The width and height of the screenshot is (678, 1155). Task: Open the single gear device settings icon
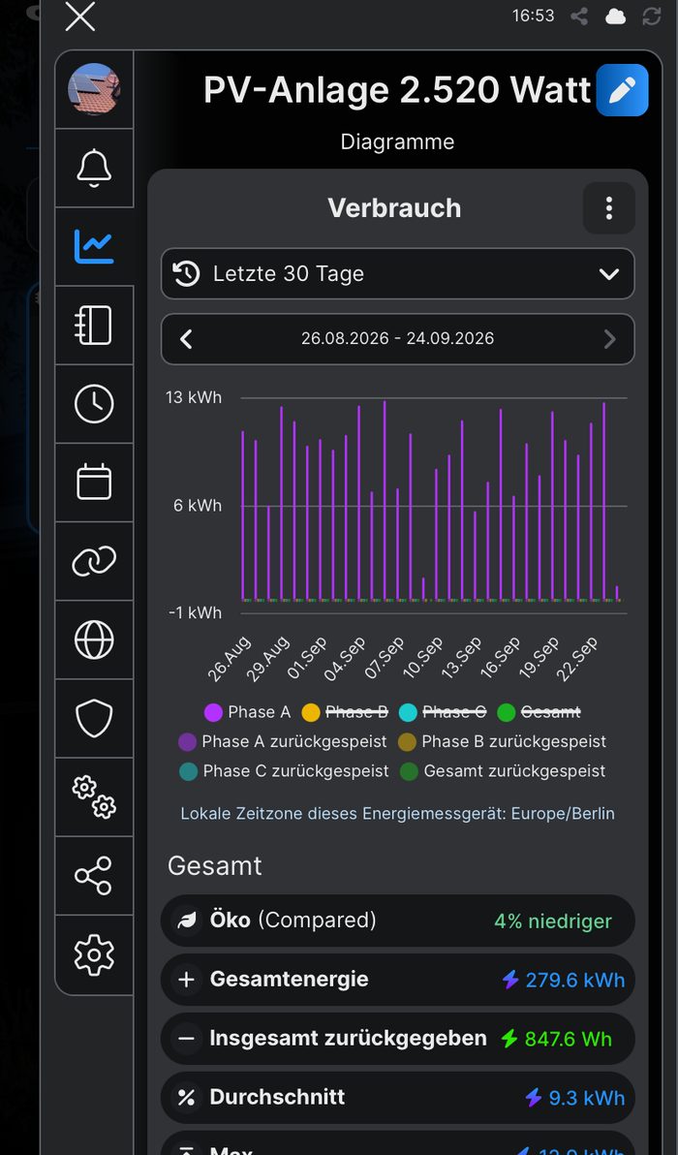coord(94,954)
